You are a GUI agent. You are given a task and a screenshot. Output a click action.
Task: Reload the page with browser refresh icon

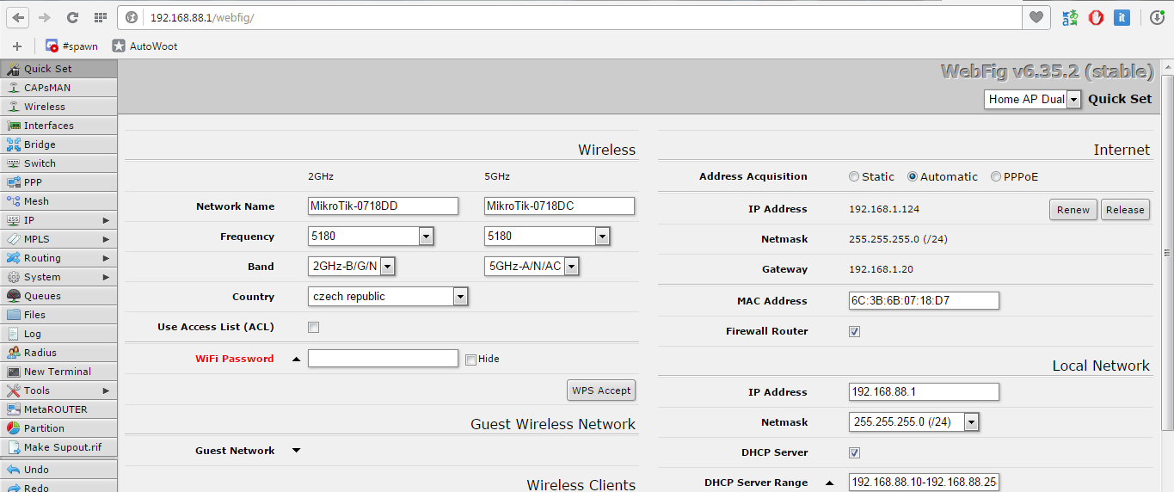(x=72, y=17)
